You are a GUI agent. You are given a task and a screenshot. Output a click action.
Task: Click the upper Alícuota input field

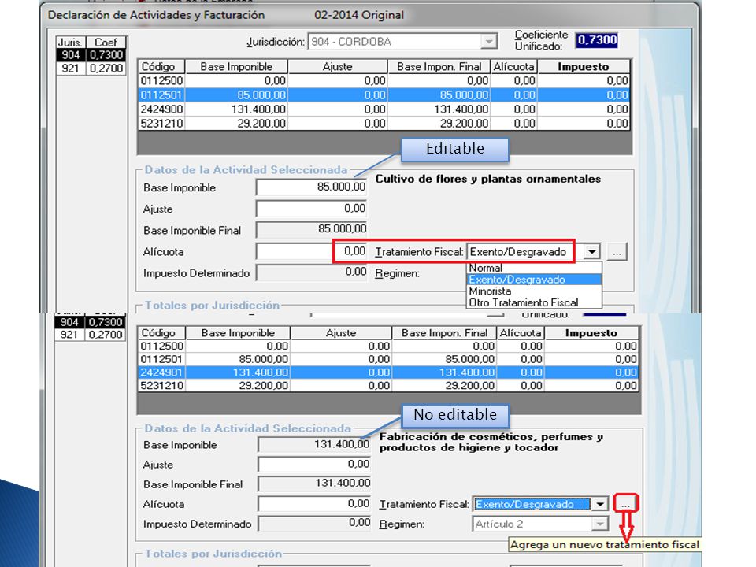point(312,251)
